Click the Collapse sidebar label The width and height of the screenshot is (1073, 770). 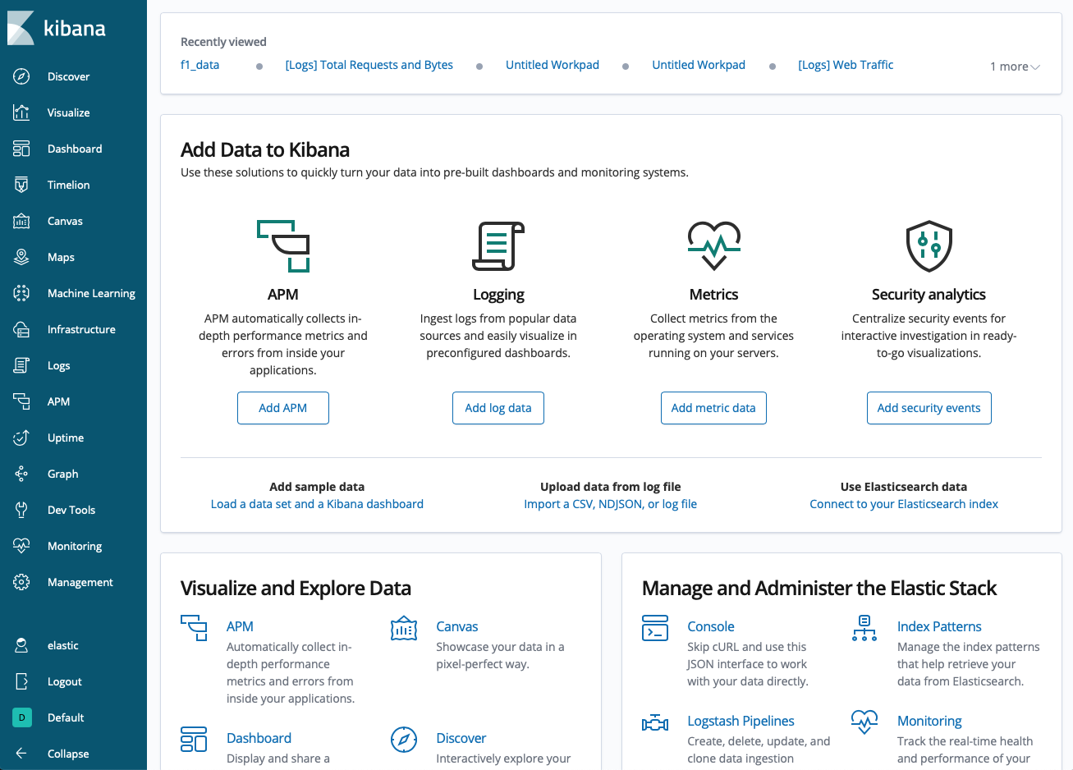(x=68, y=754)
